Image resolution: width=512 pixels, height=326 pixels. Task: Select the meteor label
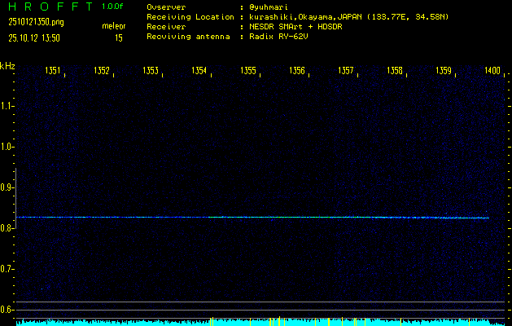tap(113, 26)
